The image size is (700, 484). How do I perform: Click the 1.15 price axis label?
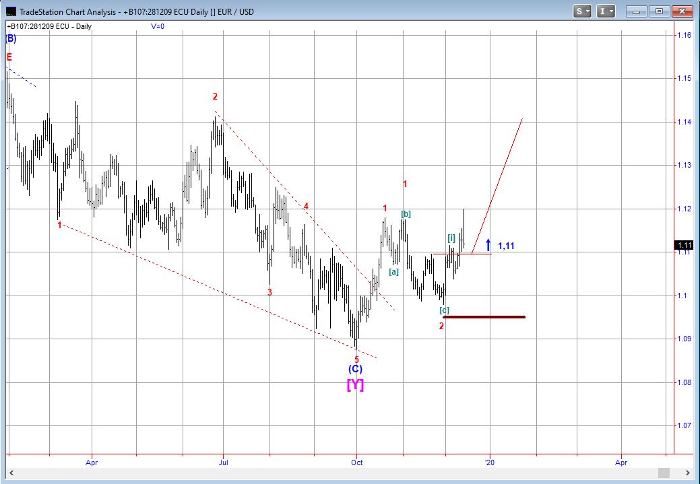685,79
